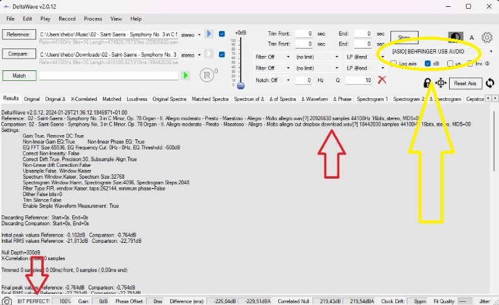Open the second (no limit) dropdown
499x305 pixels.
[317, 68]
